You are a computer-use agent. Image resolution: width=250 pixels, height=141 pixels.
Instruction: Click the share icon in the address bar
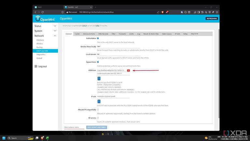click(158, 12)
